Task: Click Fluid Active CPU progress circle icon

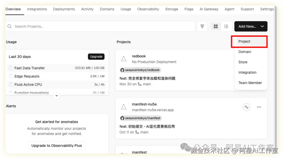Action: (11, 84)
